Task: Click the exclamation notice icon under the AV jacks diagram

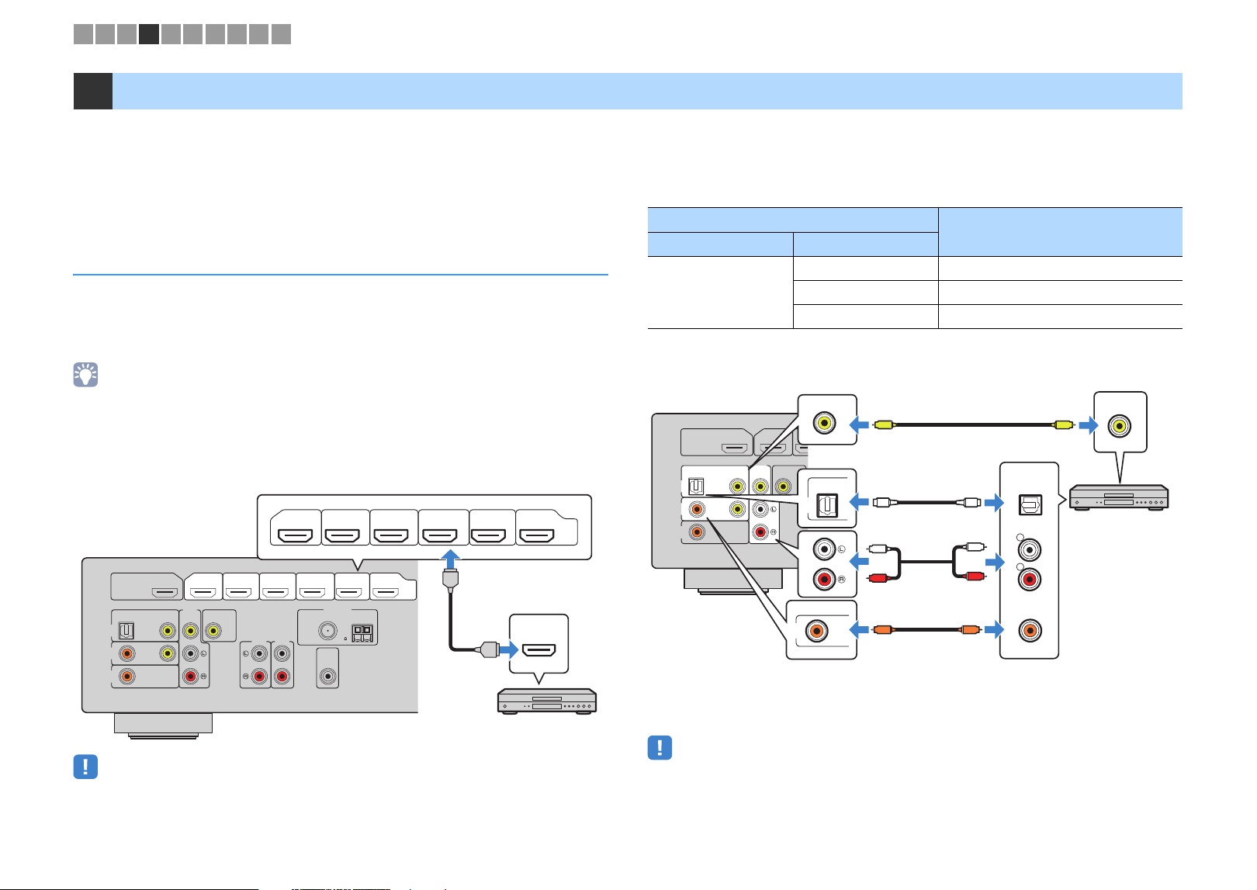Action: coord(660,747)
